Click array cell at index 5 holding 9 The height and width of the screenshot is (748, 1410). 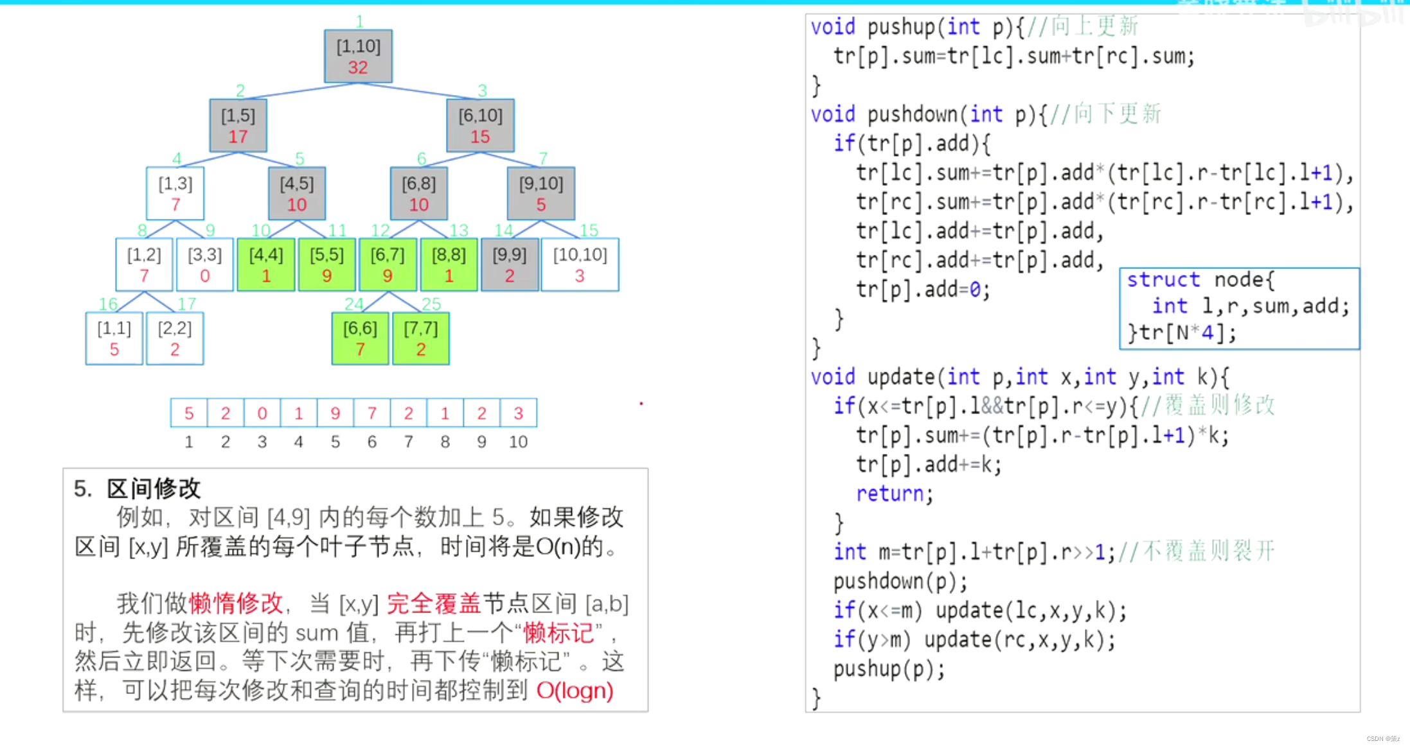point(335,413)
